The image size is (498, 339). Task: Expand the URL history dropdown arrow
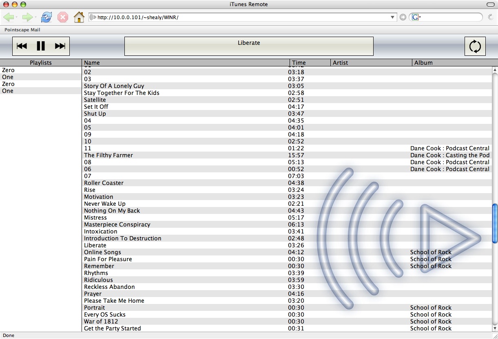point(393,17)
